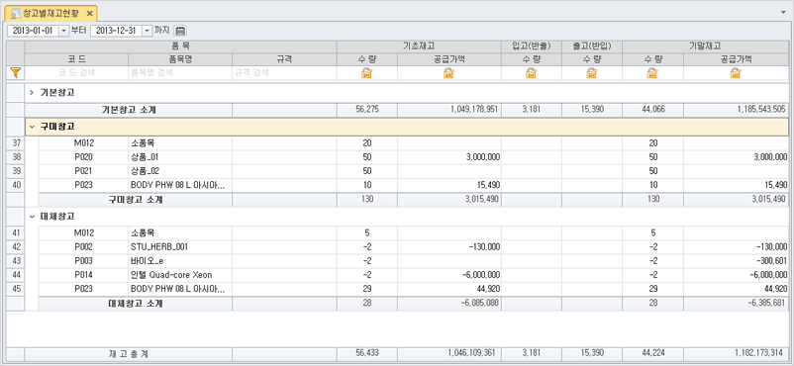Image resolution: width=794 pixels, height=366 pixels.
Task: Select row number 40
Action: click(x=15, y=185)
